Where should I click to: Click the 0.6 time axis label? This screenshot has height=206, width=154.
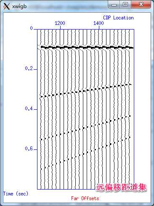click(x=29, y=149)
